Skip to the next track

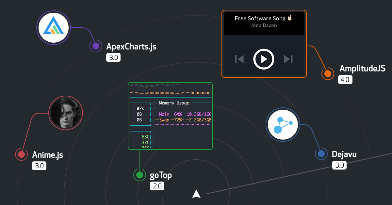tap(288, 59)
